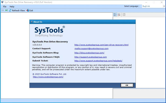Click the Refresh View icon
Viewport: 166px width, 103px height.
pos(10,11)
